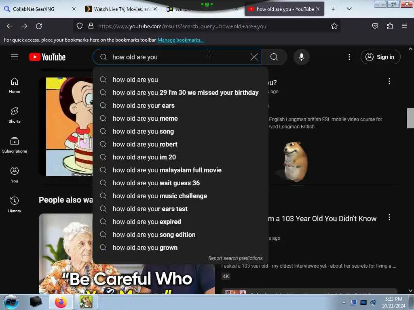Screen dimensions: 414x310
Task: Select suggestion 'how old are you robert'
Action: tap(181, 144)
